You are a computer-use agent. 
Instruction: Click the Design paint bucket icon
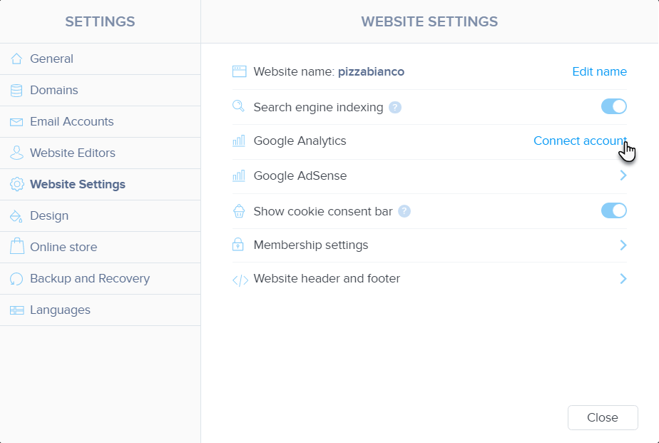(x=16, y=216)
